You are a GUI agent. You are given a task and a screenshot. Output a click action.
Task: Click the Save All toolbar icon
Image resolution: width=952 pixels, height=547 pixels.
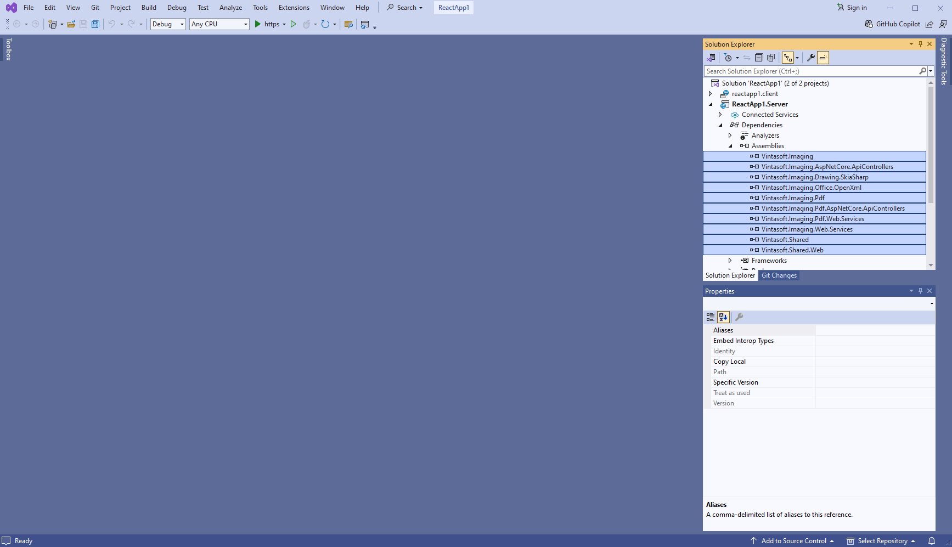click(x=95, y=24)
